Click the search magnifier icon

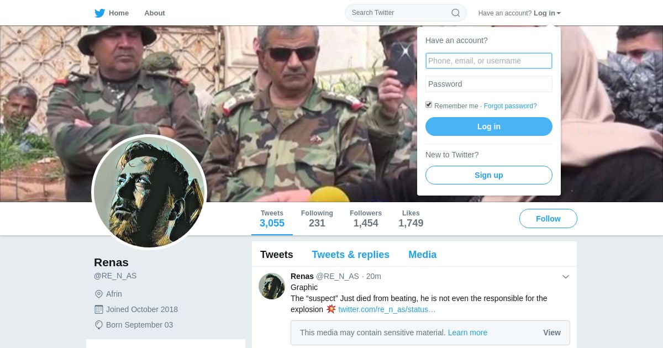456,13
